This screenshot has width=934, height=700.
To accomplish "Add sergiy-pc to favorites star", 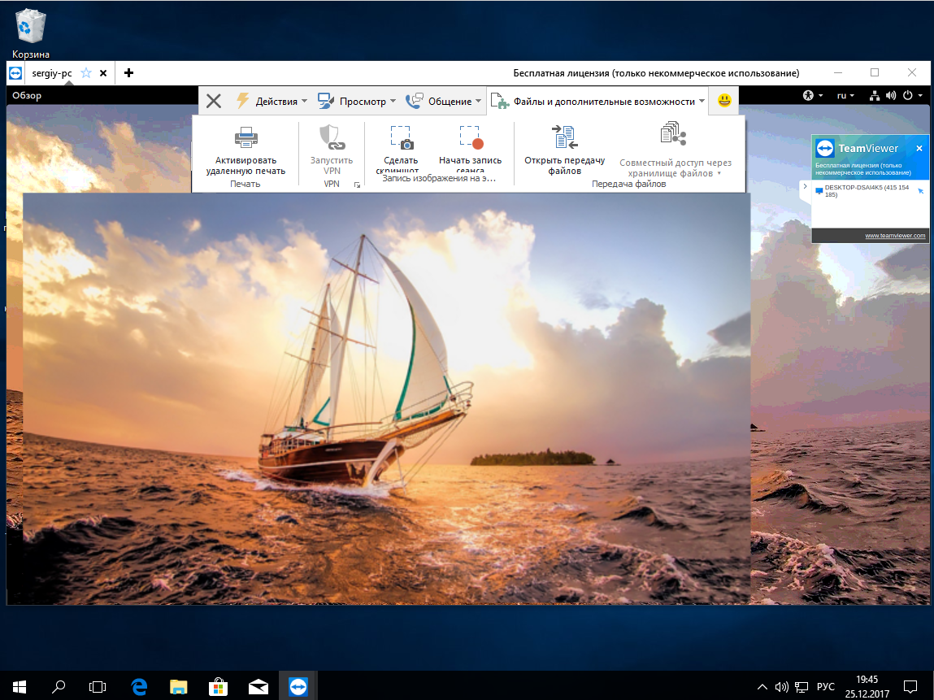I will point(86,73).
